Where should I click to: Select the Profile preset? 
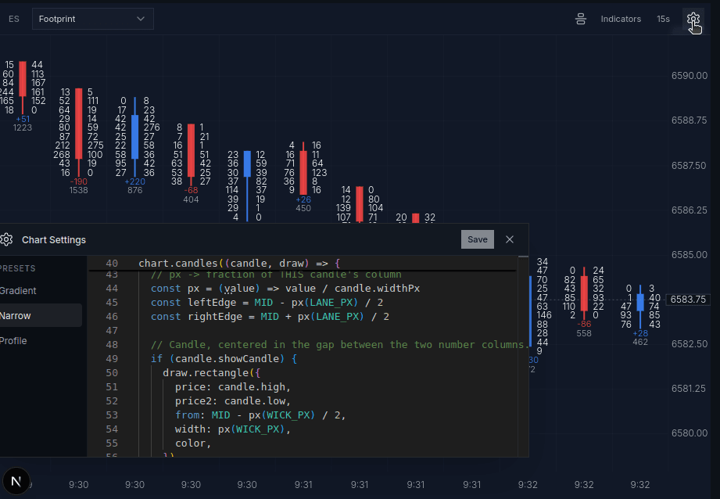click(x=14, y=341)
